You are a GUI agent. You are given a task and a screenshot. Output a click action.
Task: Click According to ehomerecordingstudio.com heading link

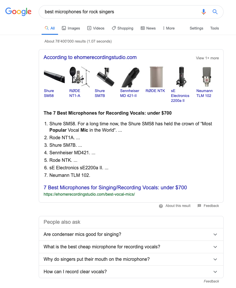point(90,57)
